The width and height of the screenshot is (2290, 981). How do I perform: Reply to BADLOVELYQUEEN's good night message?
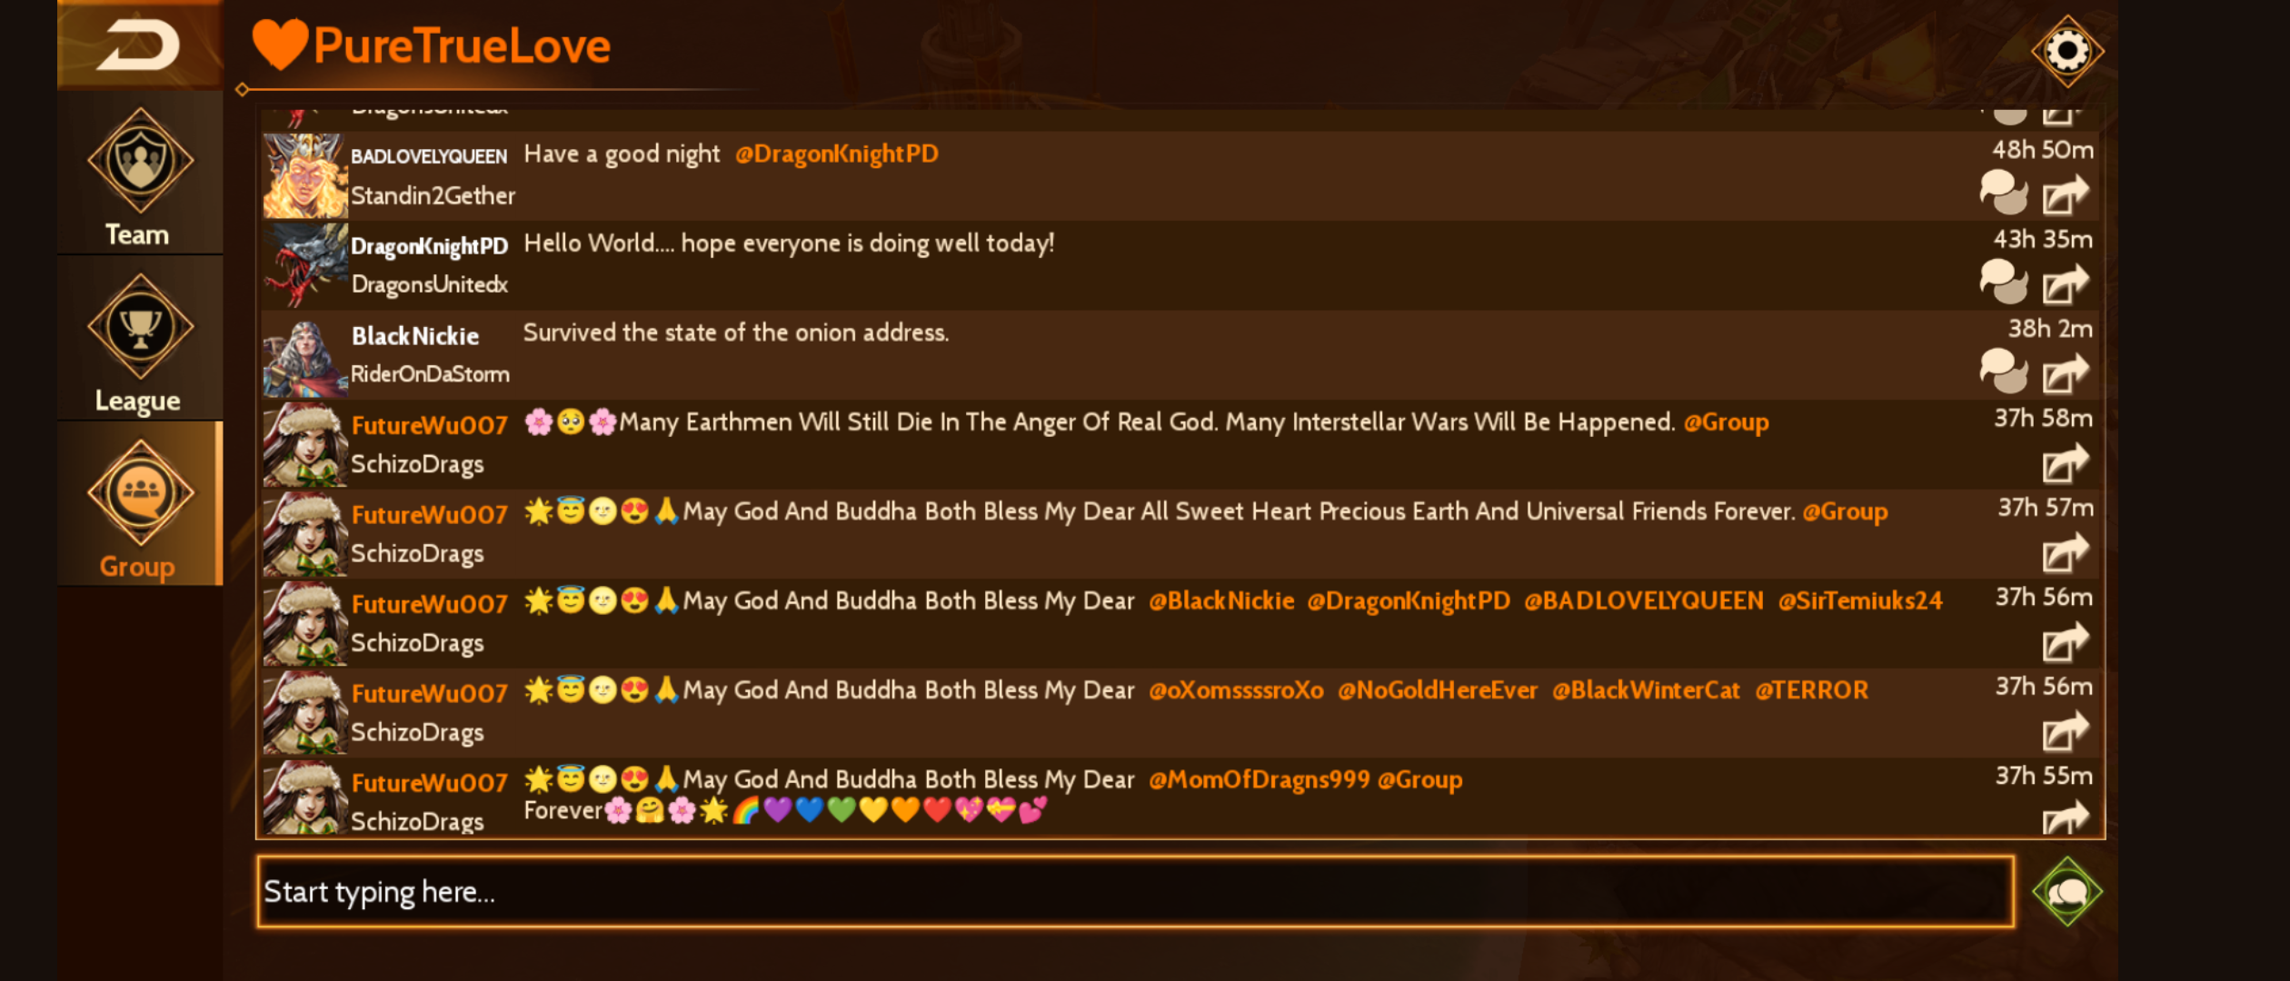pyautogui.click(x=2003, y=193)
